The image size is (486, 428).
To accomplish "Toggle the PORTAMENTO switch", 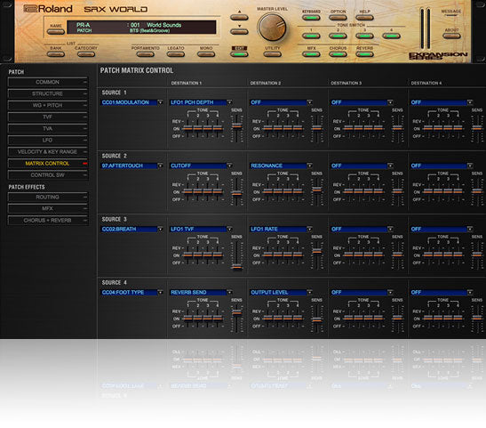I will (x=145, y=54).
